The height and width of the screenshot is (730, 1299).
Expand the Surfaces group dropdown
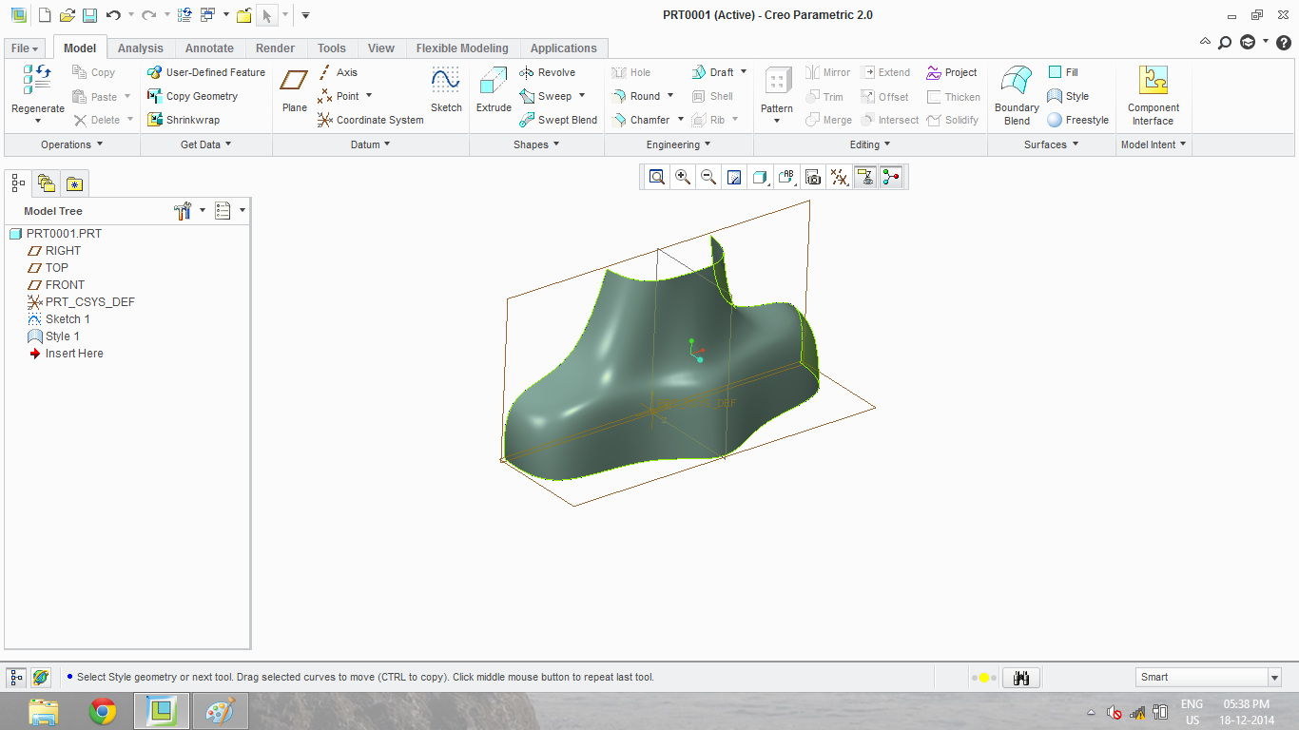click(x=1051, y=144)
